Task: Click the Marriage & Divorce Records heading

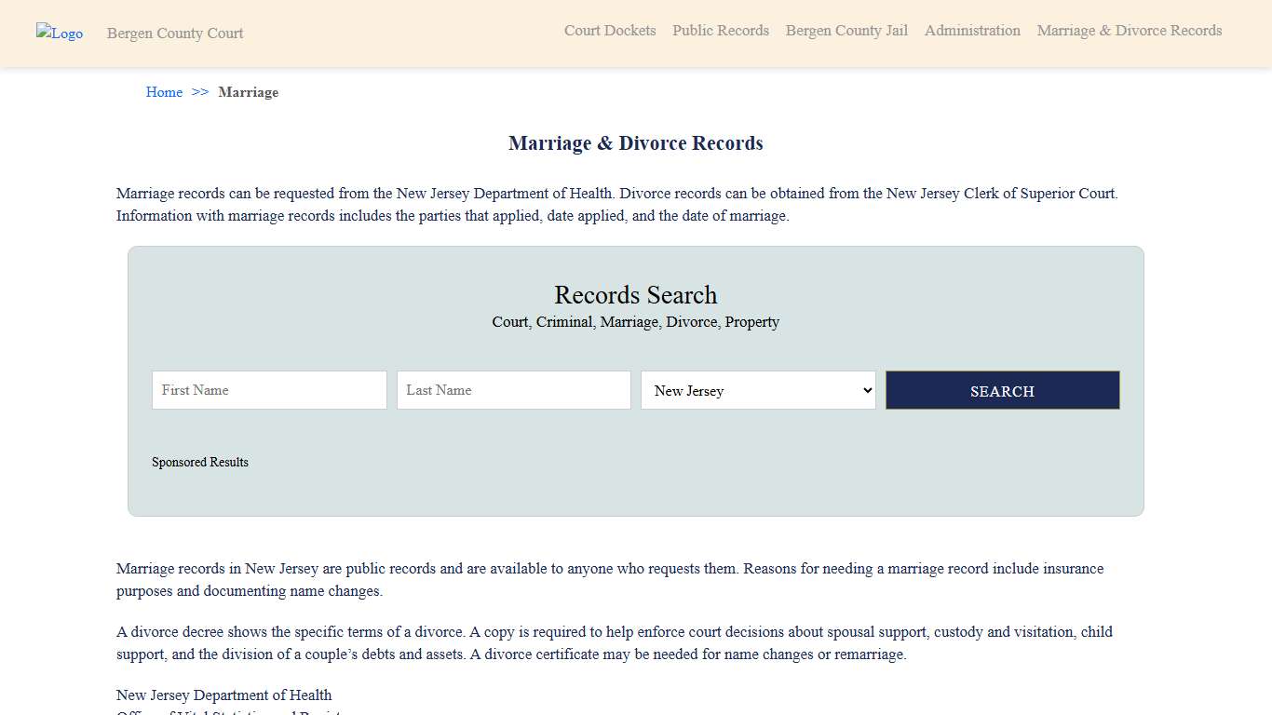Action: point(635,142)
